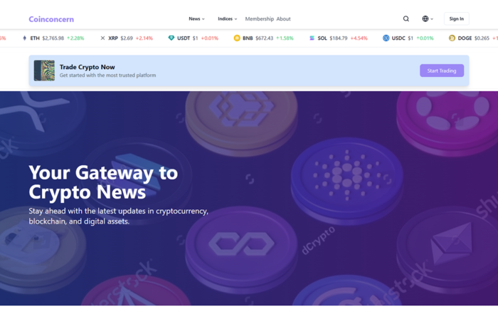The height and width of the screenshot is (314, 498).
Task: Open the About page
Action: (x=283, y=19)
